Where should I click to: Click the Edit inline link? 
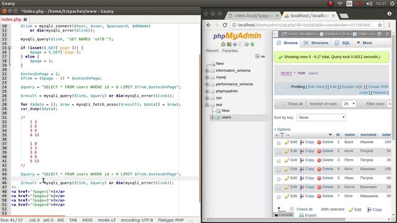(316, 87)
